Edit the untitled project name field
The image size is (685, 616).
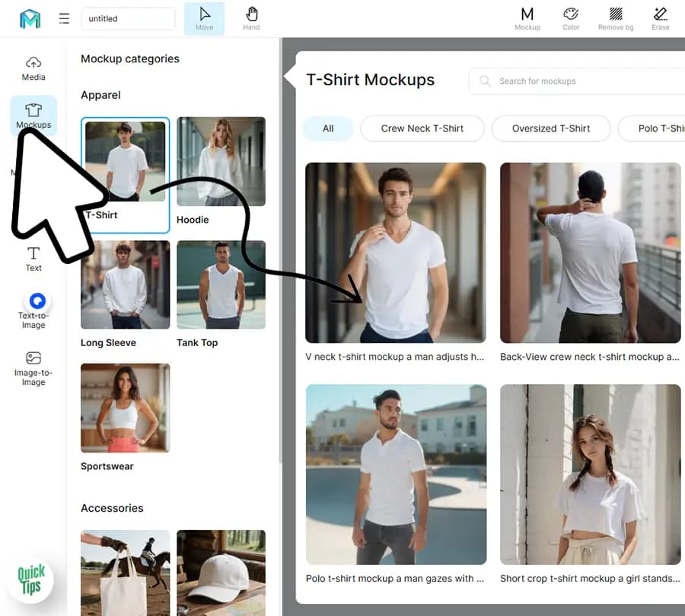128,19
